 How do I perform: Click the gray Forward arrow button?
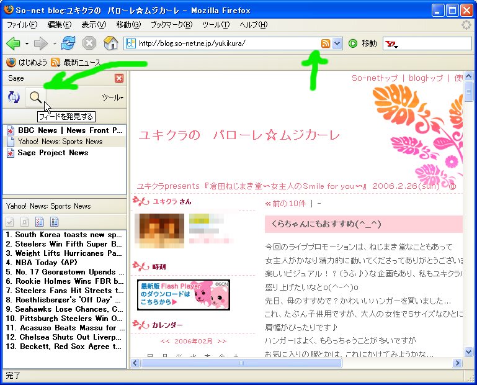click(x=40, y=43)
